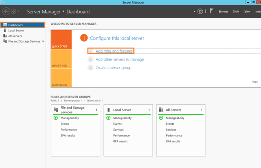Screen dimensions: 261x168
Task: Click green Manageability status icon in Local Server
Action: (x=108, y=118)
